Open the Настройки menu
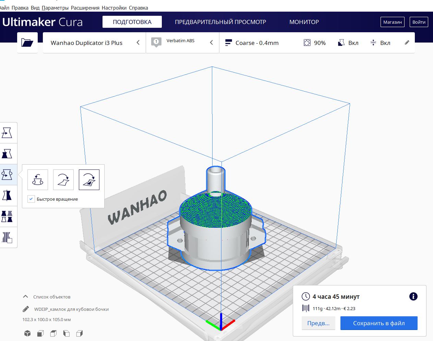The height and width of the screenshot is (341, 433). pyautogui.click(x=114, y=8)
